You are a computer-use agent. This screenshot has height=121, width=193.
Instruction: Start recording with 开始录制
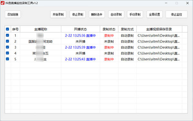(x=58, y=14)
